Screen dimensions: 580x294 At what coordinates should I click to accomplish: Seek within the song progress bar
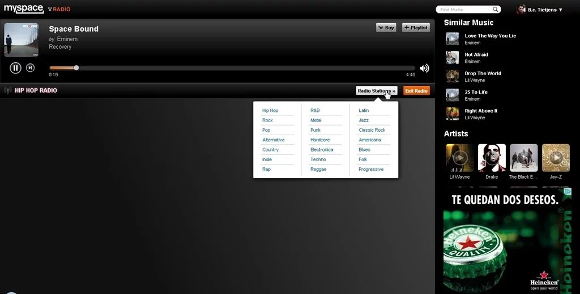232,68
